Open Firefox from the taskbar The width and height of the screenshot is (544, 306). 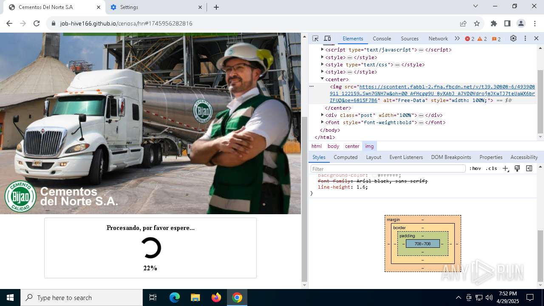tap(216, 297)
